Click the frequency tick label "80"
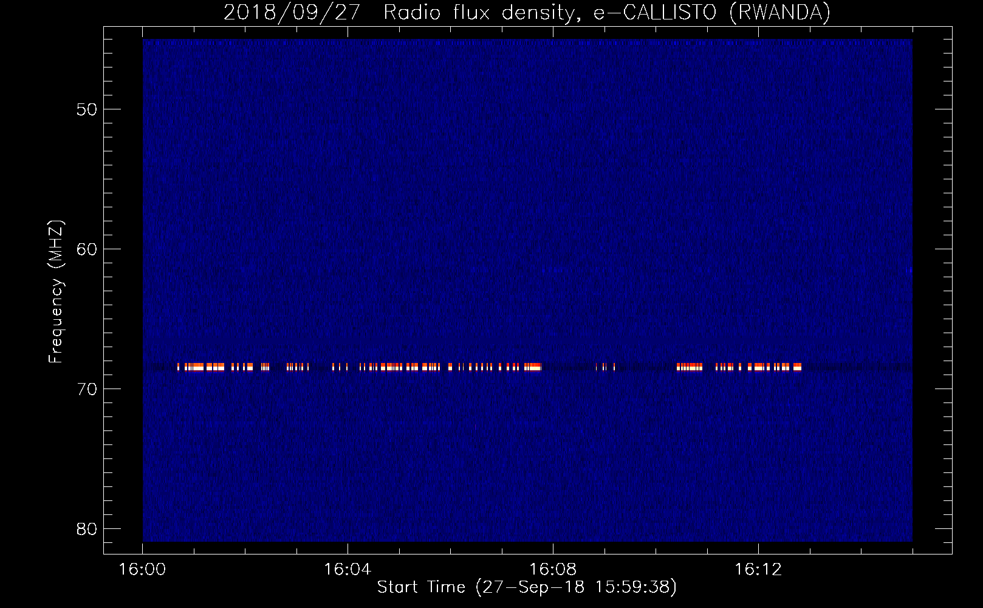The image size is (983, 608). 87,529
